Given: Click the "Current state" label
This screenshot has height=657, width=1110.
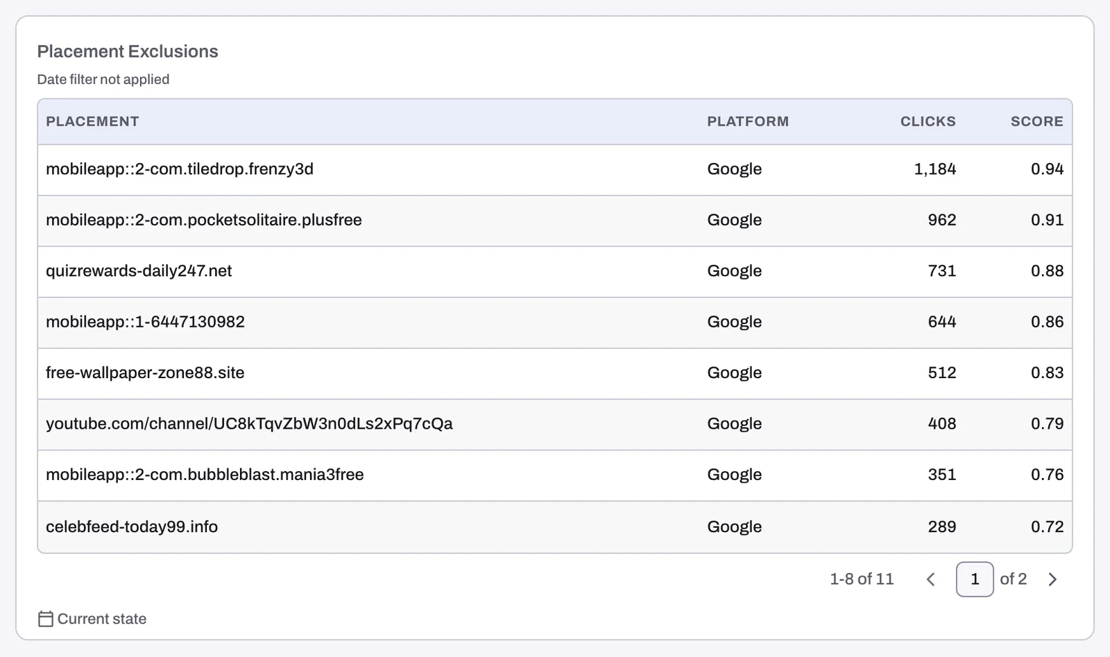Looking at the screenshot, I should point(102,619).
